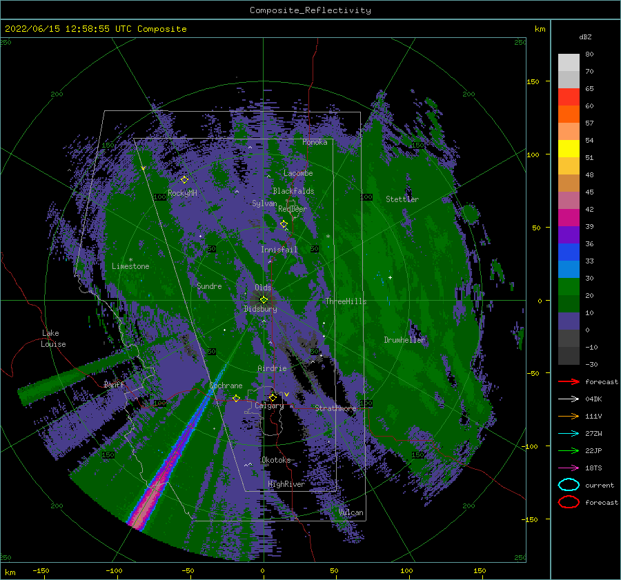Click the Stettler city label

point(402,199)
